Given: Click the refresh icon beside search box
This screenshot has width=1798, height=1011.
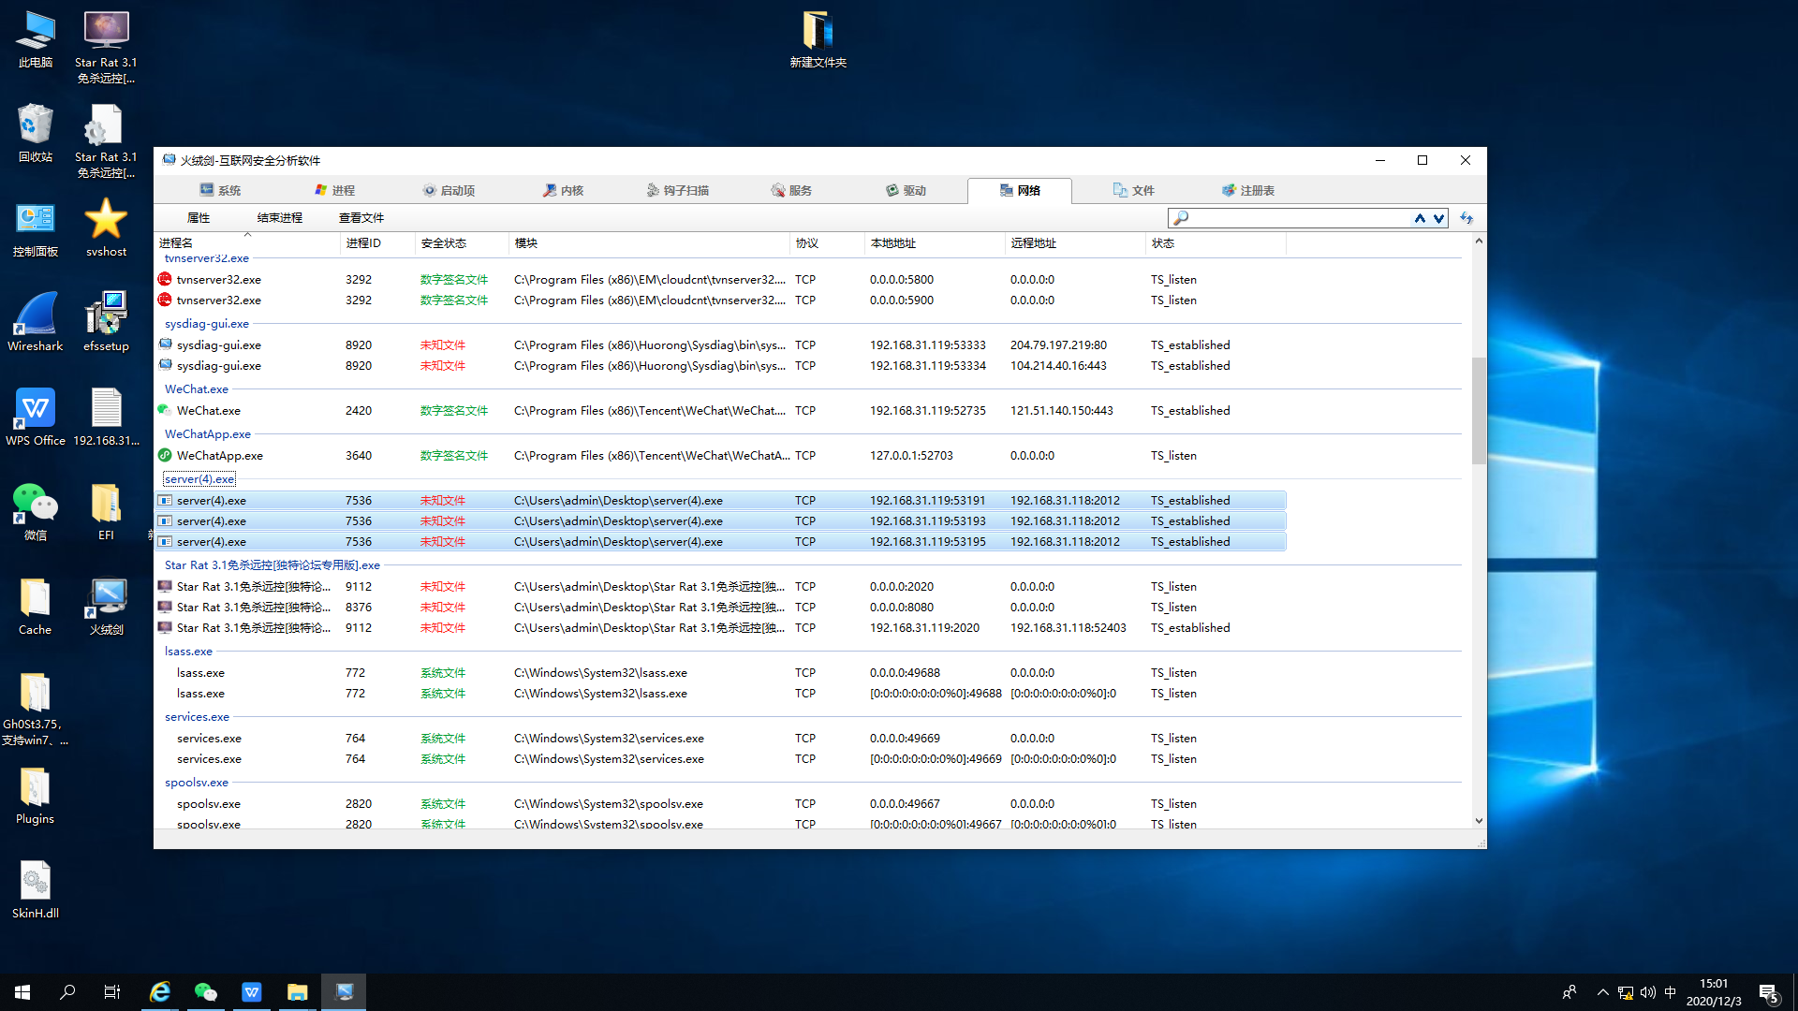Looking at the screenshot, I should (x=1466, y=218).
